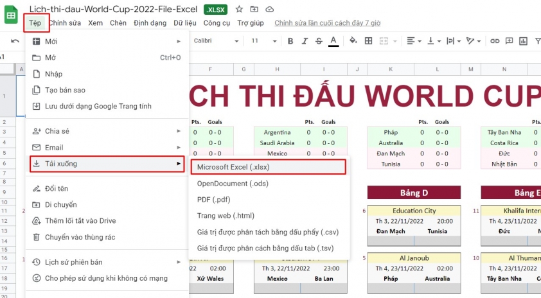Click the insert link icon
The image size is (541, 298).
pyautogui.click(x=495, y=41)
